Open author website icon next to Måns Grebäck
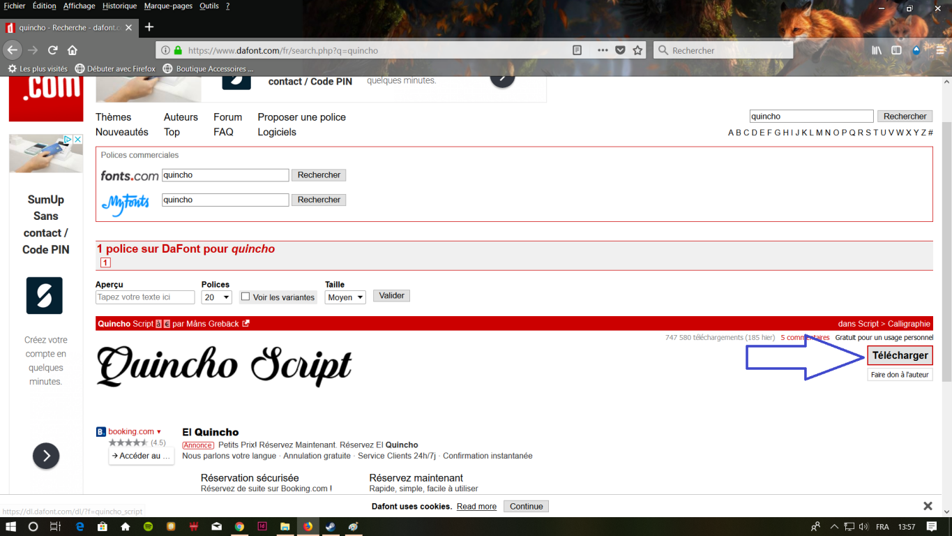This screenshot has width=952, height=536. pos(245,323)
